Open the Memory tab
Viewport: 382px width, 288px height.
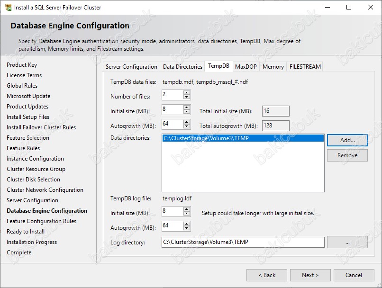click(273, 67)
